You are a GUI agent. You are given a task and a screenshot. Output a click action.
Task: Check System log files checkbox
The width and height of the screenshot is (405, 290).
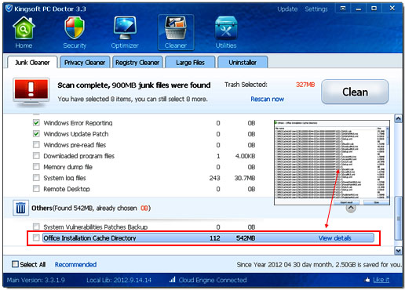(x=36, y=178)
